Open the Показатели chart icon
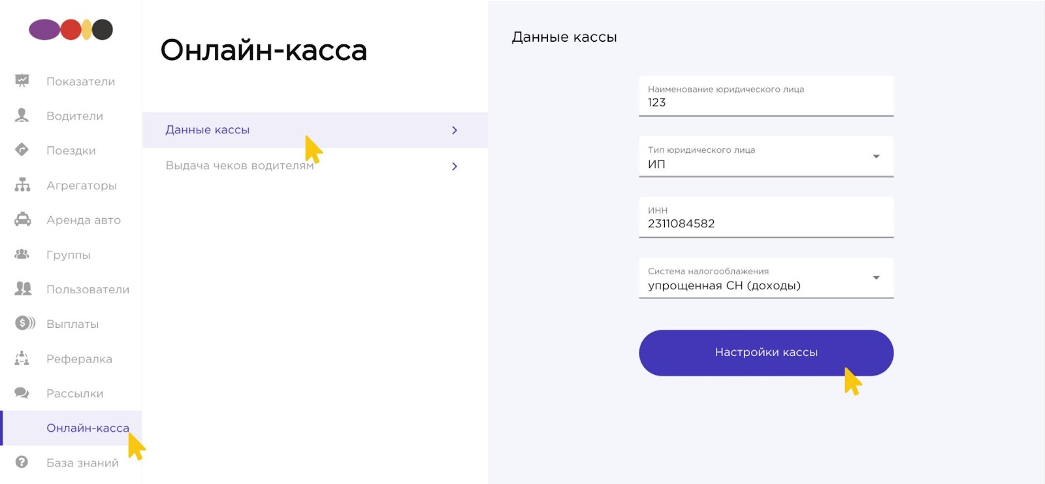 (22, 81)
